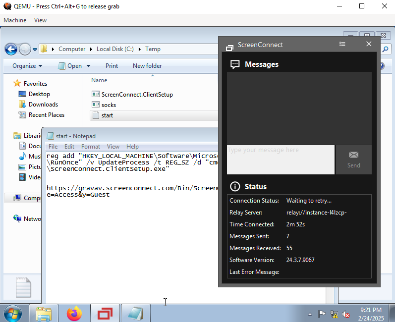The width and height of the screenshot is (395, 322).
Task: Select ScreenConnect.ClientSetup file
Action: (x=137, y=94)
